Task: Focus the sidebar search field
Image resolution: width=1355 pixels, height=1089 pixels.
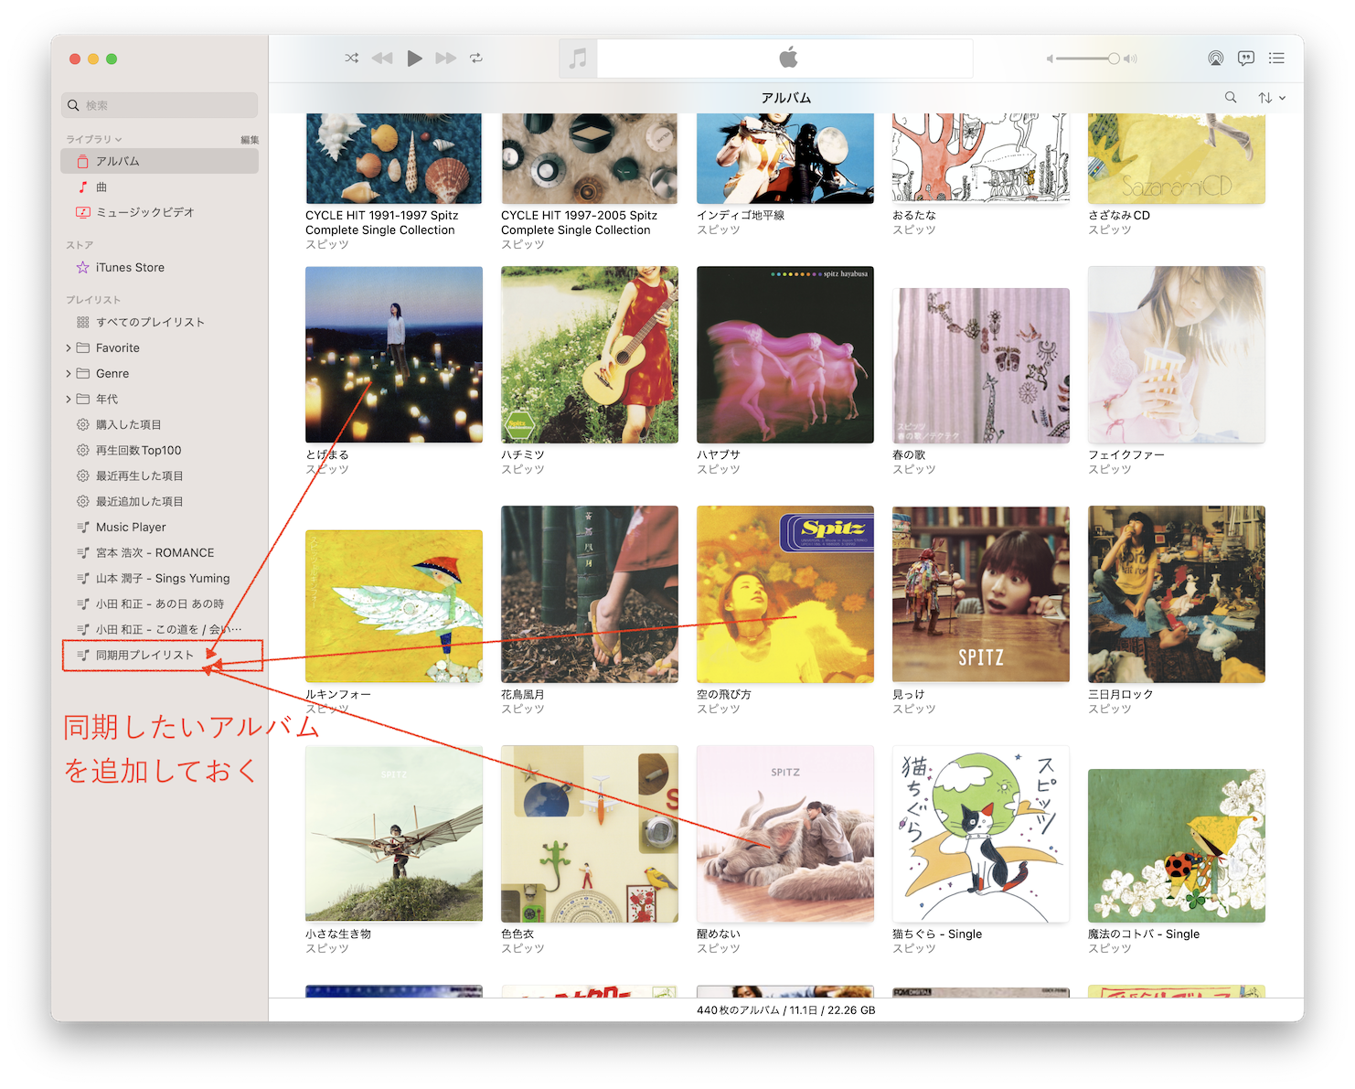Action: pos(160,105)
